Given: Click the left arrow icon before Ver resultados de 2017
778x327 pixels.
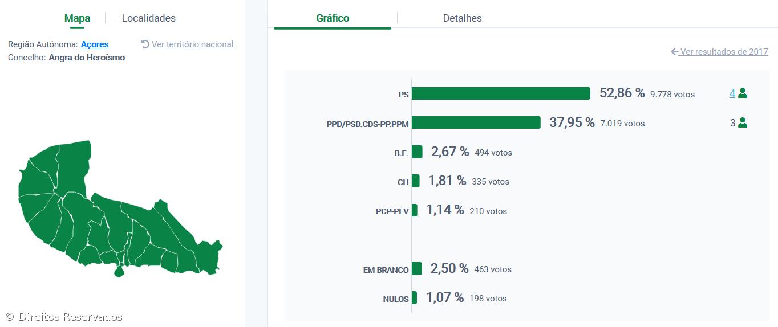Looking at the screenshot, I should coord(675,51).
